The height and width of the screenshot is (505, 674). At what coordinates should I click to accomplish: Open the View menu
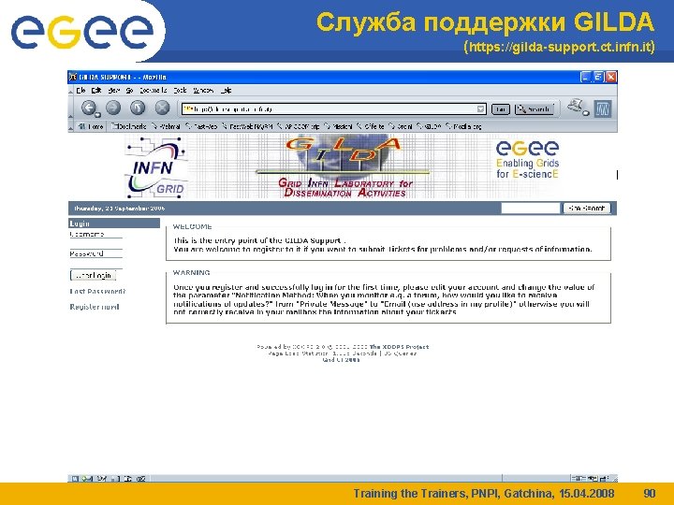click(114, 90)
